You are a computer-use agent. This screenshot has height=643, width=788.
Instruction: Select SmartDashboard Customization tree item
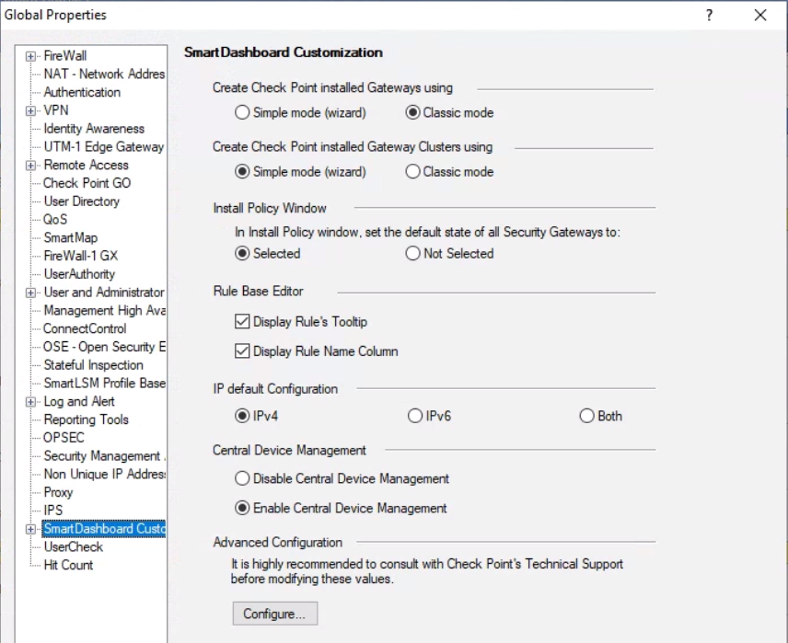(104, 528)
